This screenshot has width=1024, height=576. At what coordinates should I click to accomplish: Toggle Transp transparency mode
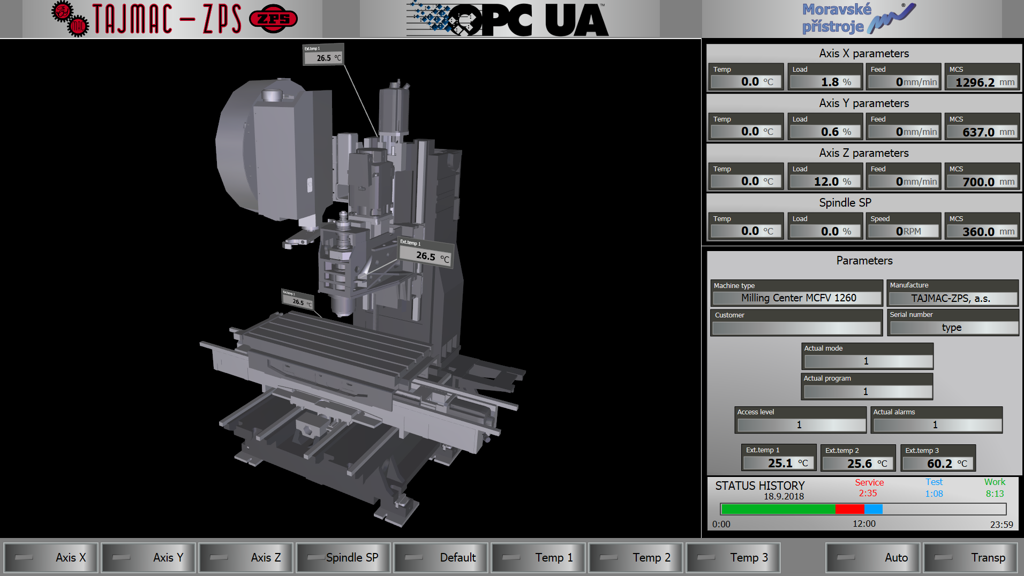[x=970, y=557]
